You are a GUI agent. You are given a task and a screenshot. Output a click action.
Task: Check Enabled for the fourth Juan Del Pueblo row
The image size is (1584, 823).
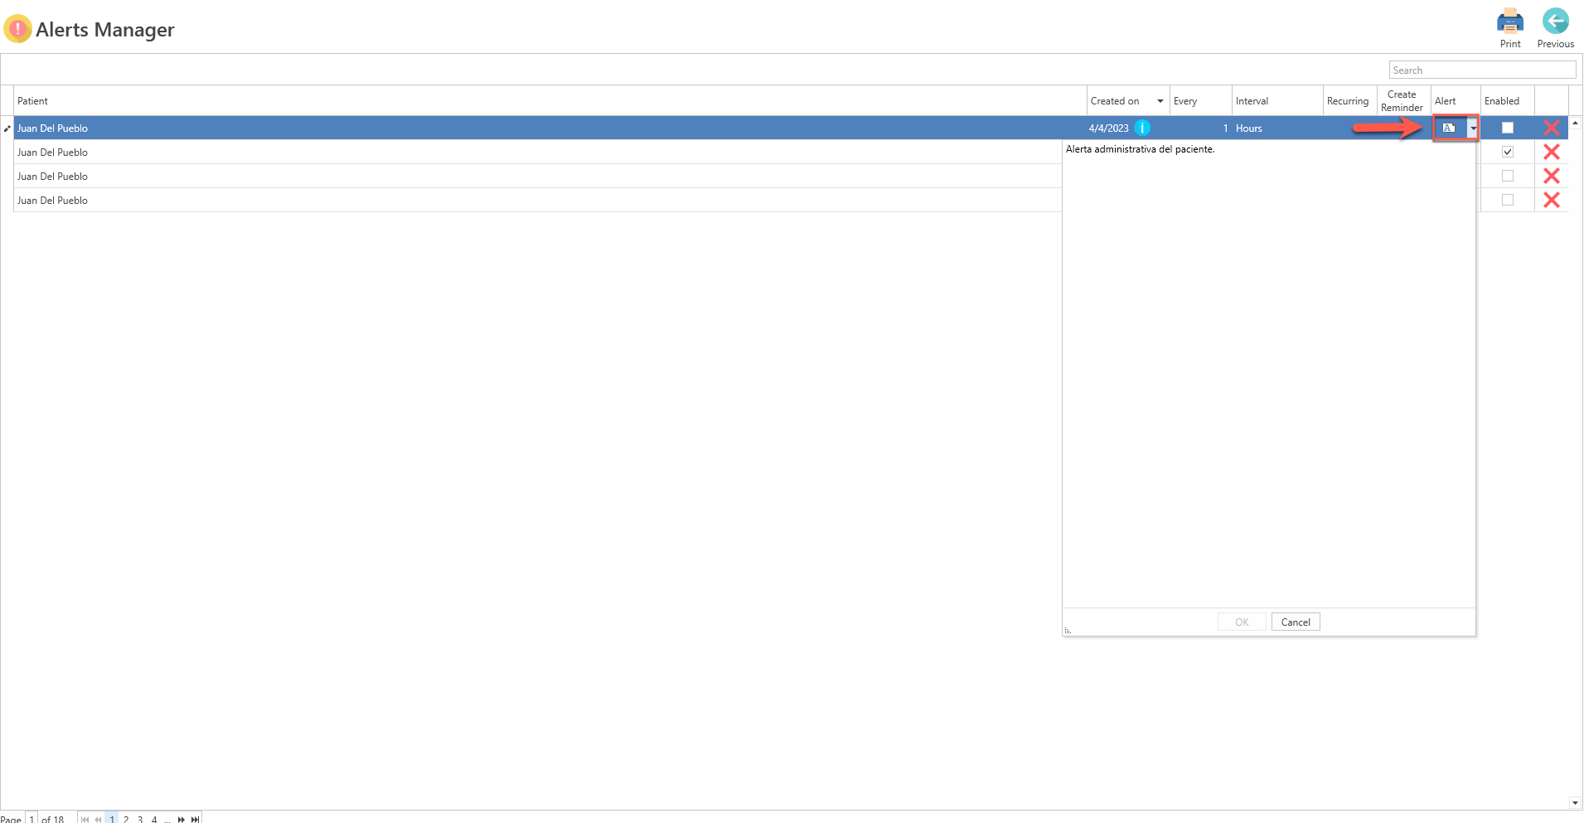(x=1507, y=200)
